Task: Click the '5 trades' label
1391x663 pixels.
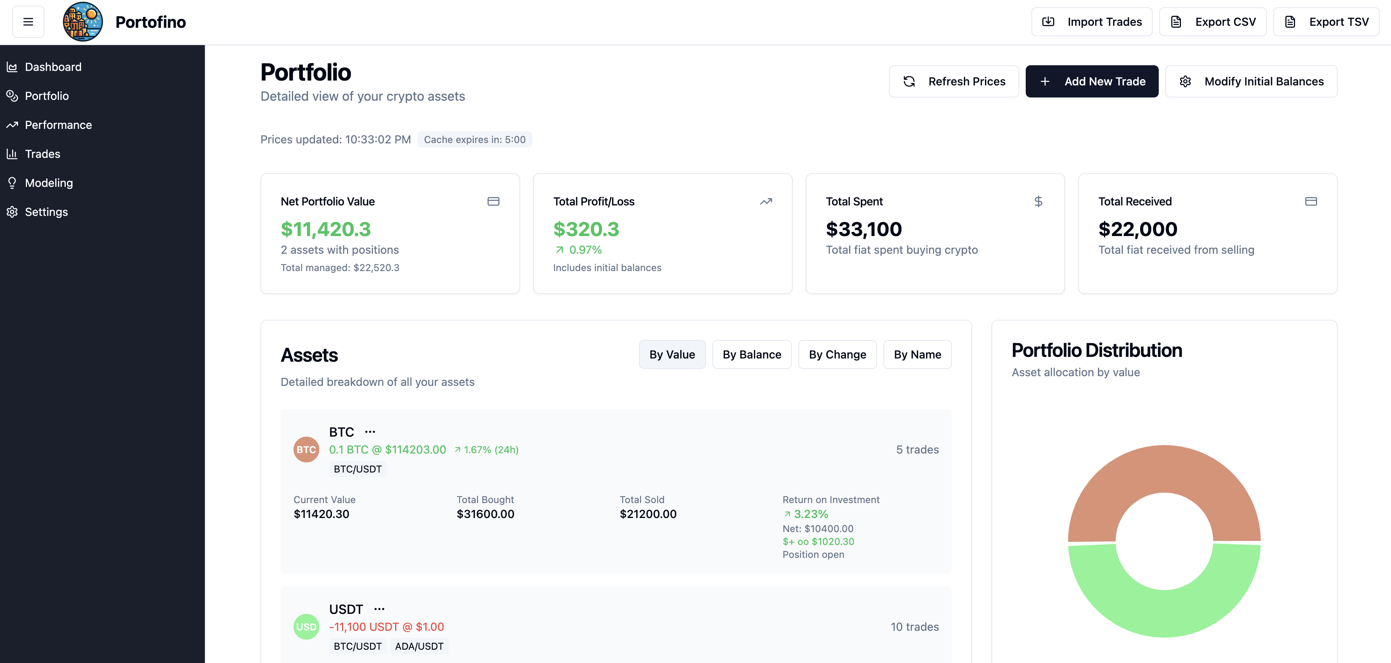Action: pyautogui.click(x=917, y=450)
